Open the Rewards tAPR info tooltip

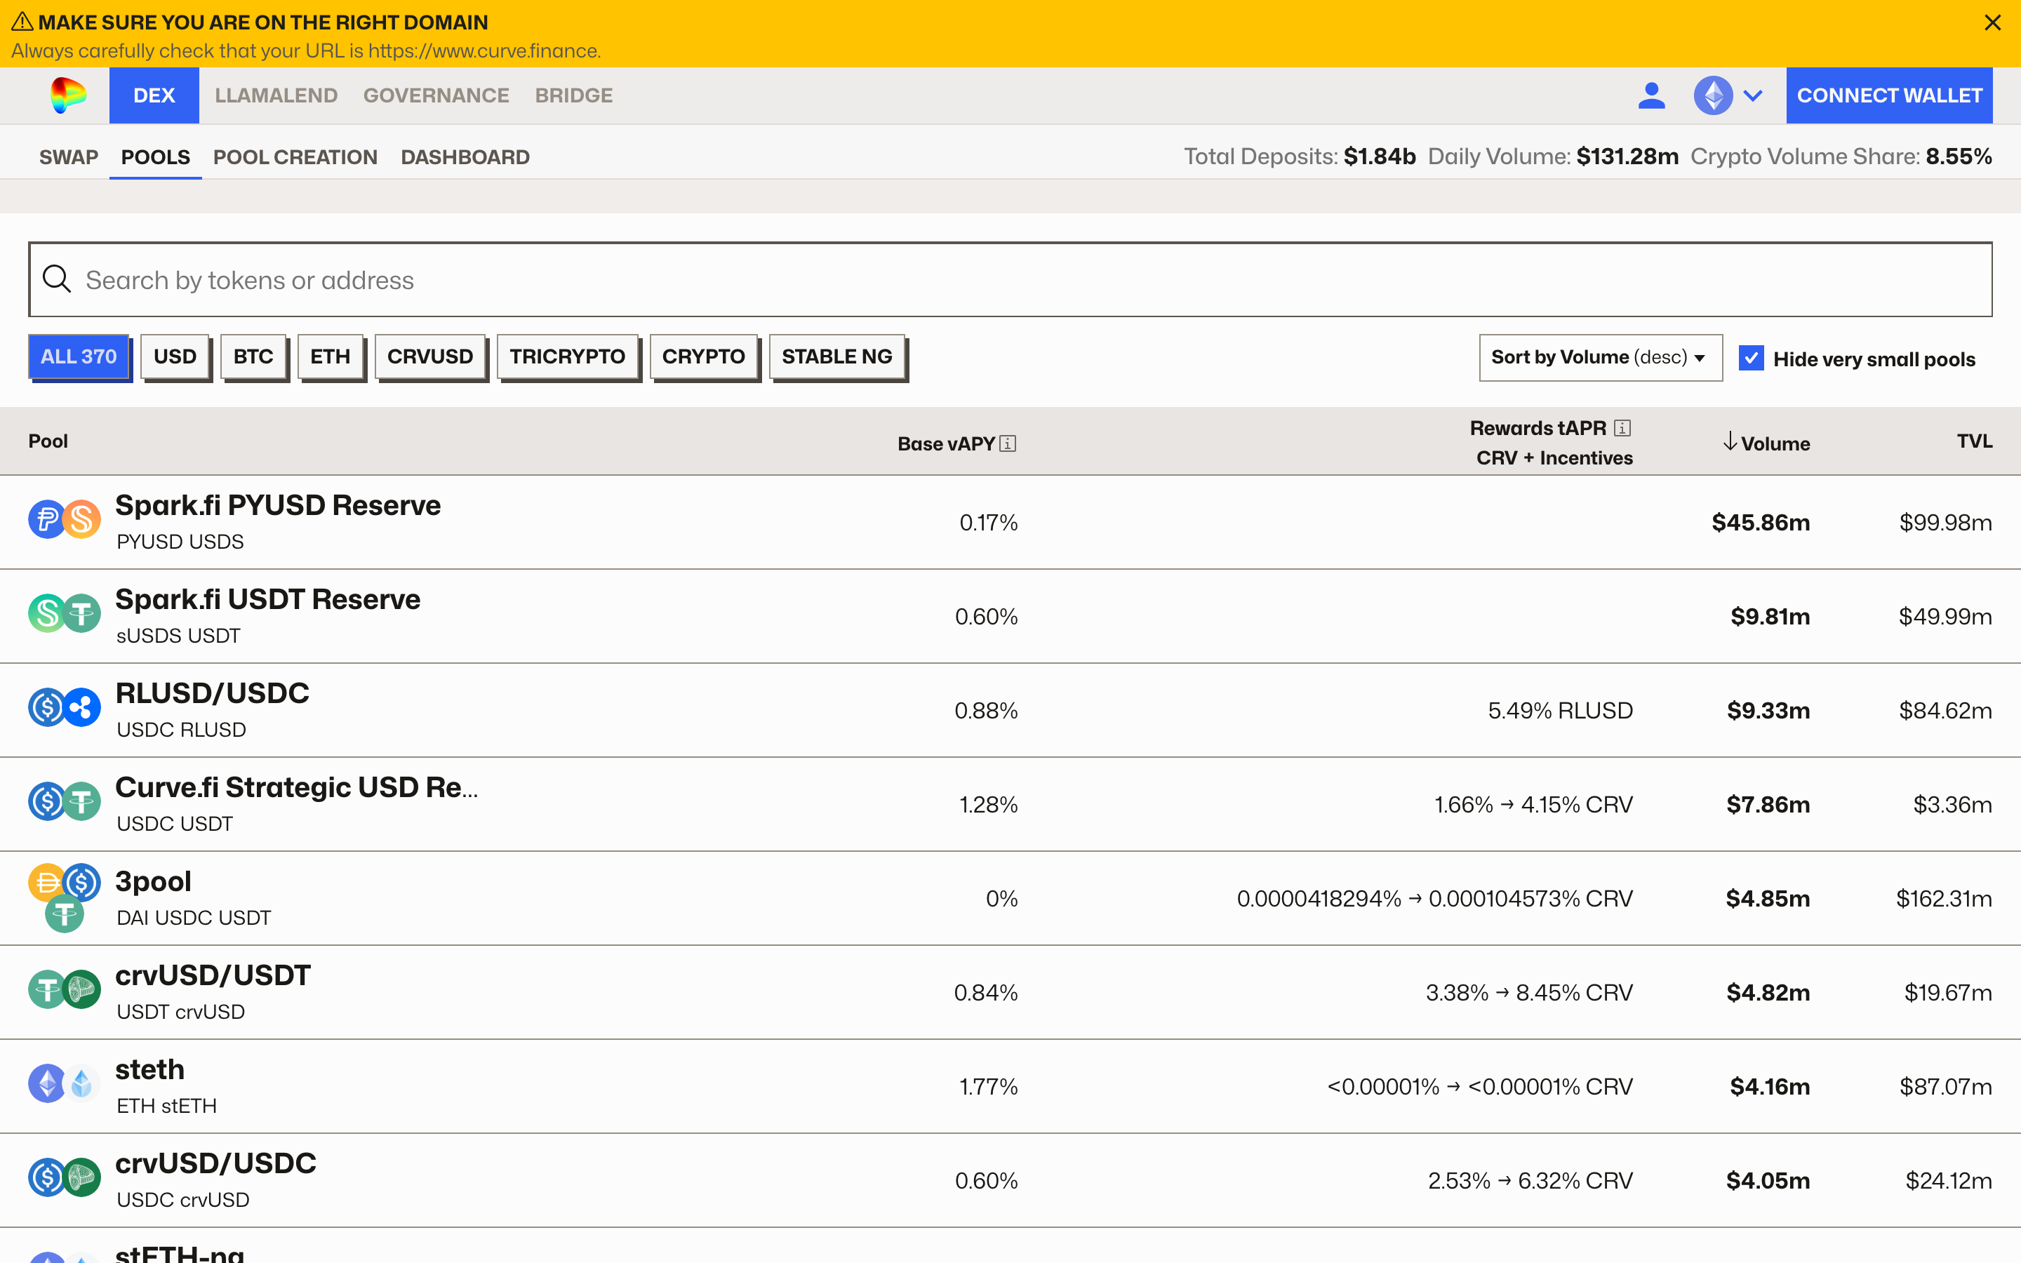click(x=1621, y=427)
